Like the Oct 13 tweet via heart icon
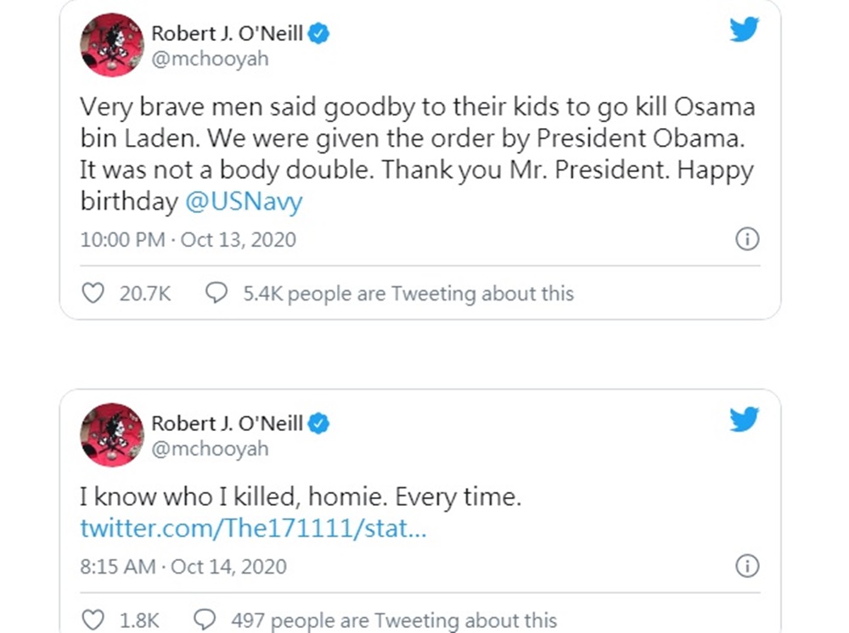The image size is (849, 633). [x=93, y=294]
